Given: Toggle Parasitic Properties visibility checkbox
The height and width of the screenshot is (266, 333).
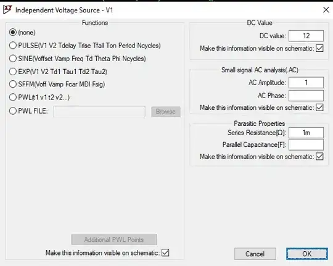Looking at the screenshot, I should pos(319,157).
